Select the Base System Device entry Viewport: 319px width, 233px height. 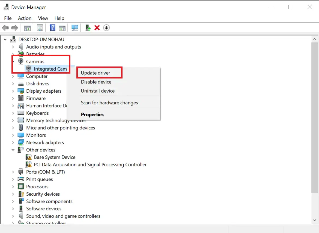55,157
